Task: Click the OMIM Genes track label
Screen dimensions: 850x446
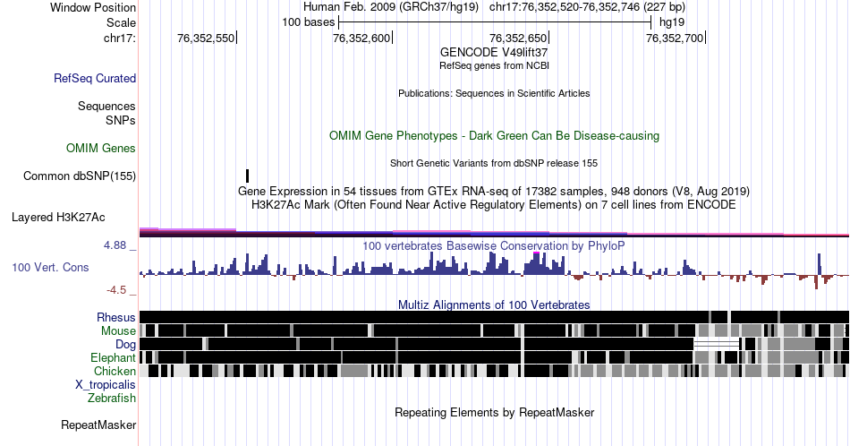Action: [x=101, y=148]
